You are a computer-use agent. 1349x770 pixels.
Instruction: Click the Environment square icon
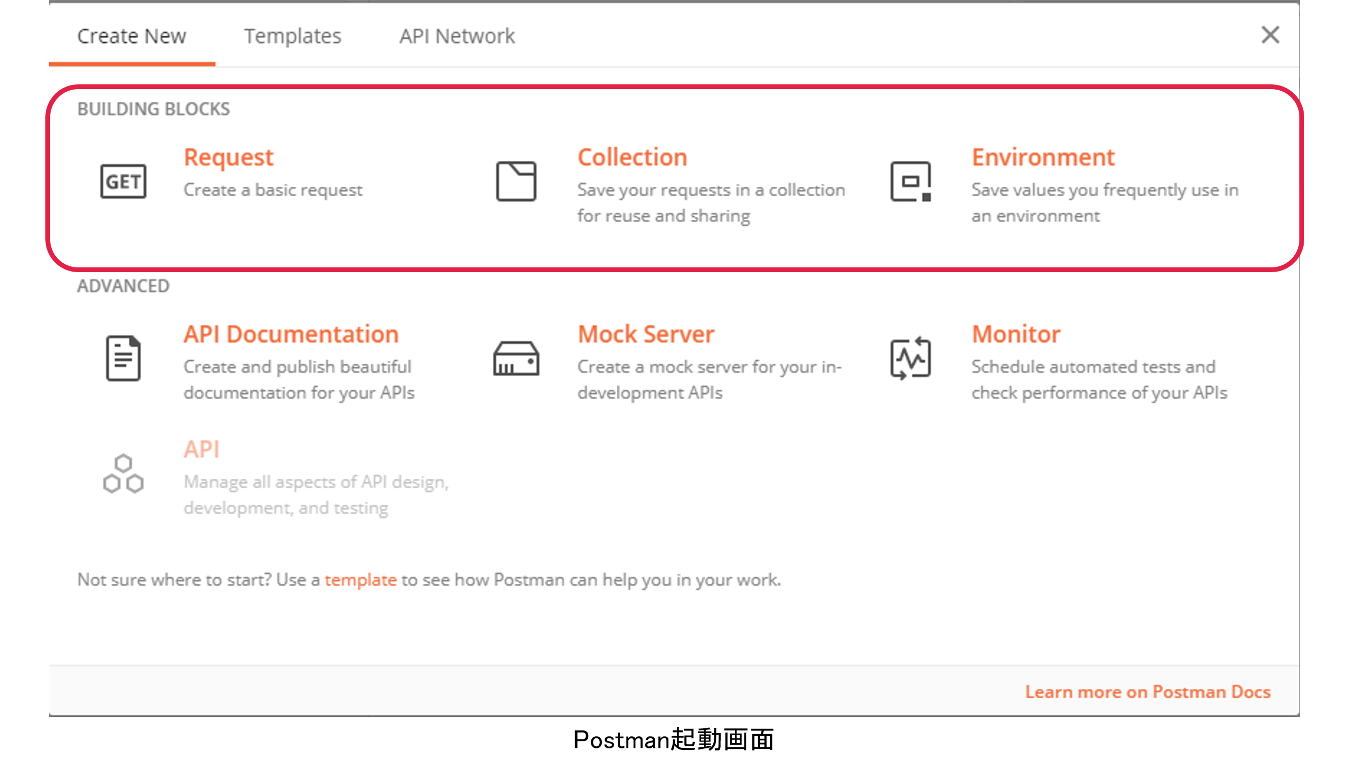click(x=910, y=181)
